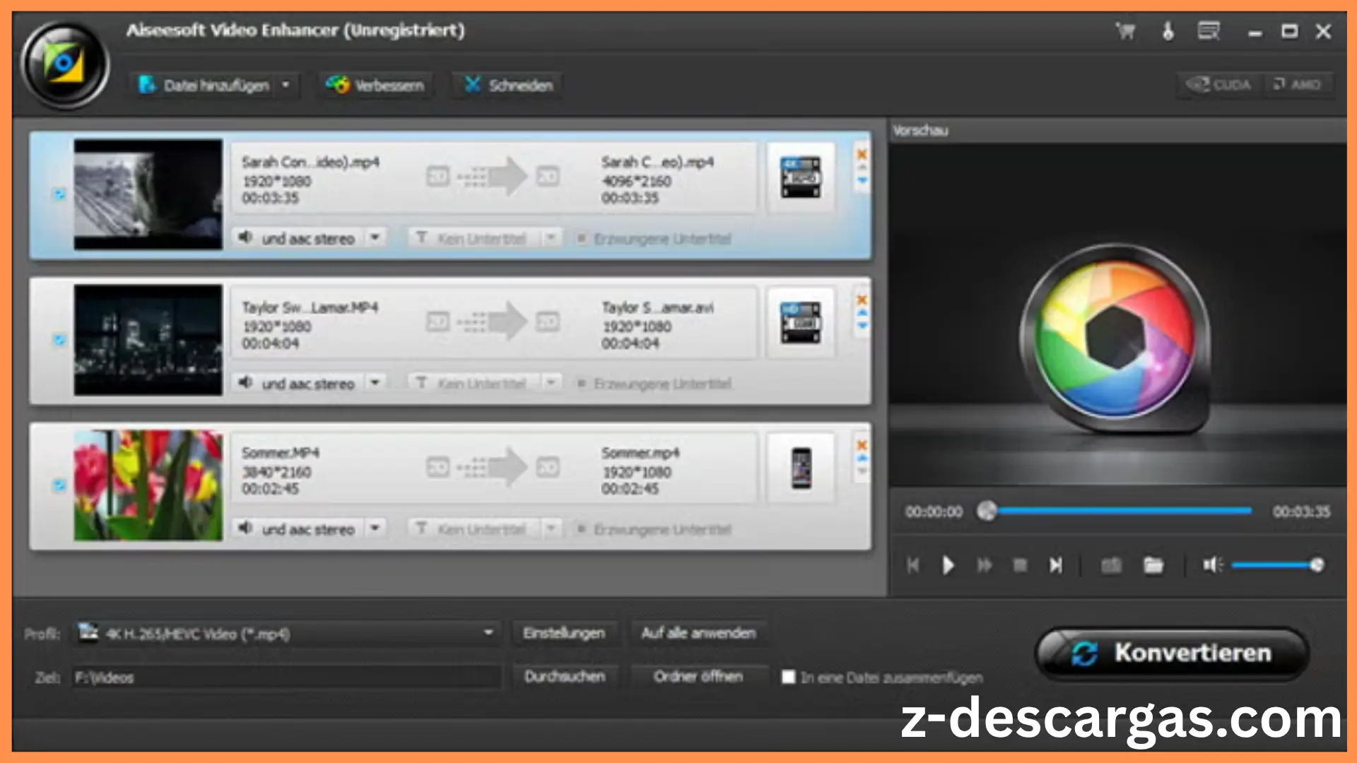Screen dimensions: 1357x763
Task: Open audio track dropdown for Sarah video
Action: (x=375, y=237)
